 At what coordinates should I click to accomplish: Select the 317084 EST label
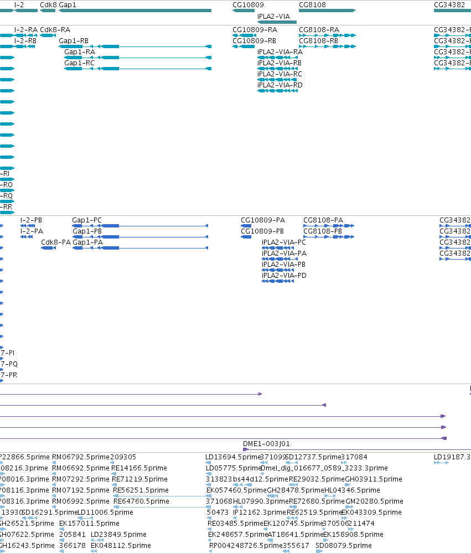[x=354, y=457]
